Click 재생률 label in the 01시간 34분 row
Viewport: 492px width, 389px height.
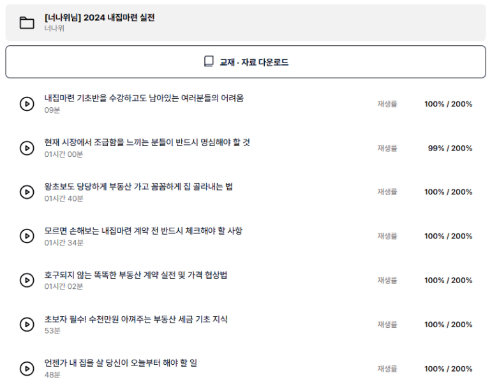point(387,236)
